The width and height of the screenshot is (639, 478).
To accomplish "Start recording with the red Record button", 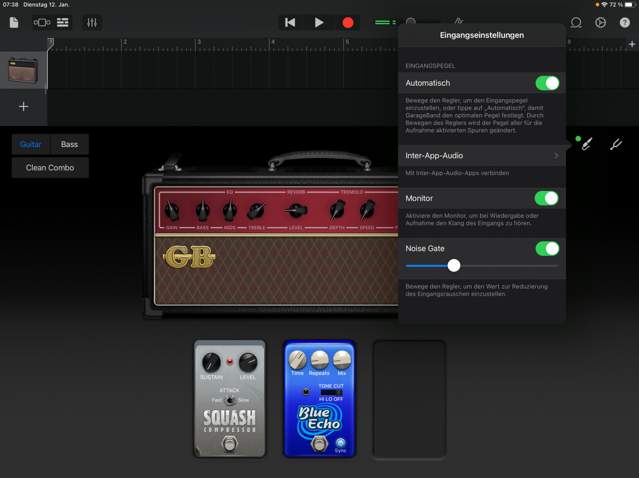I will 348,22.
